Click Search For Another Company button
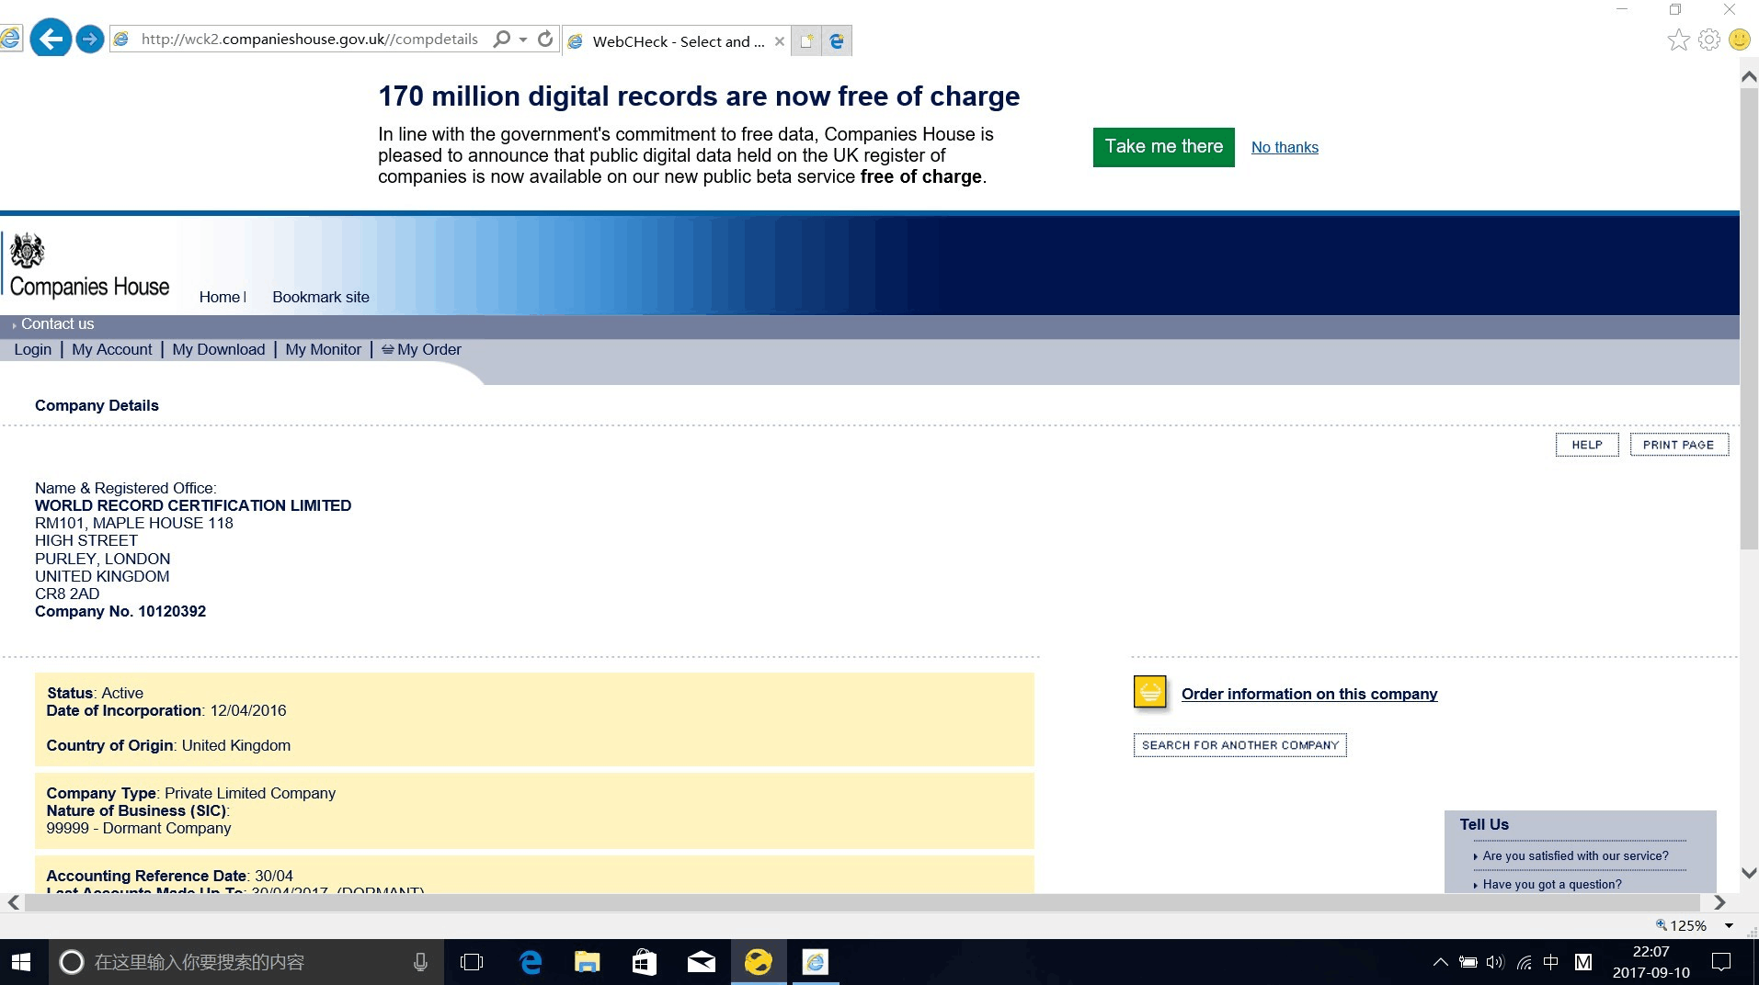The image size is (1759, 985). click(1239, 745)
